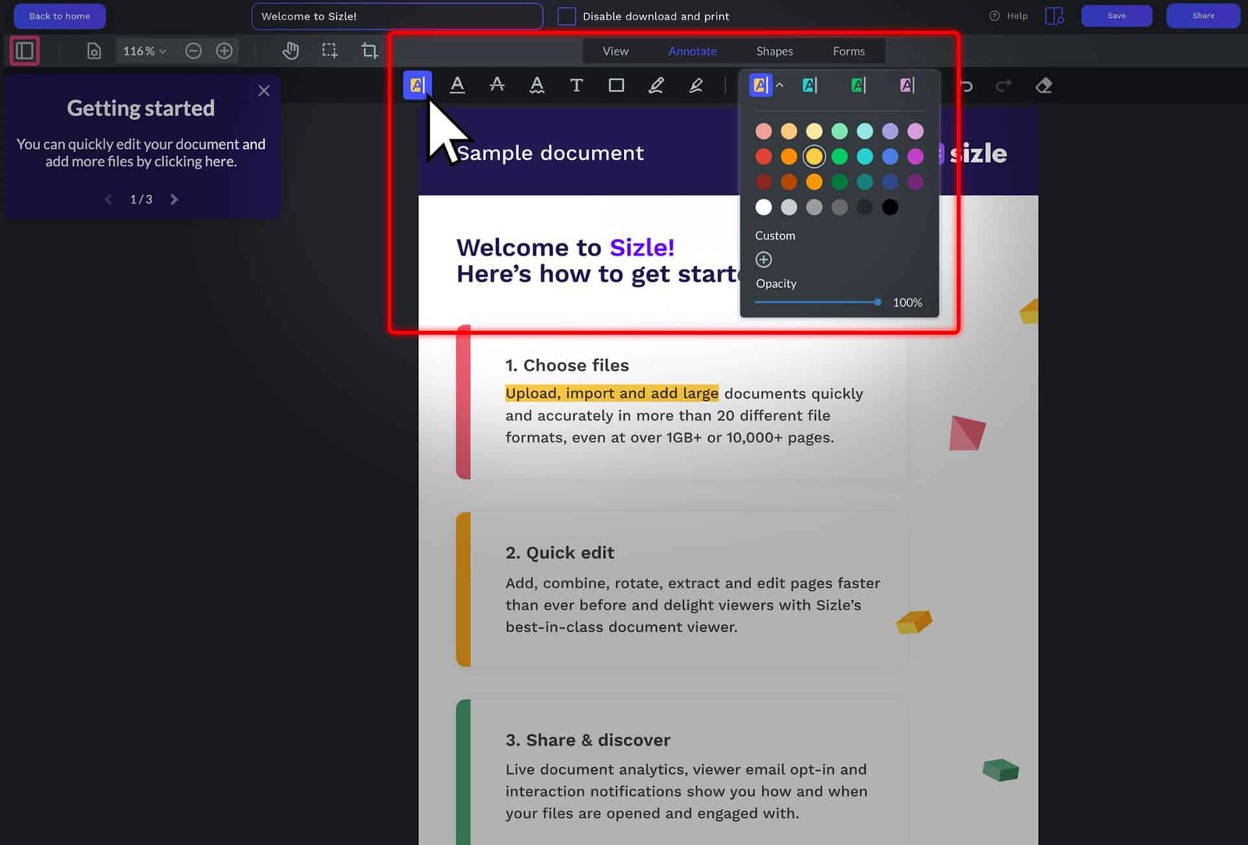Click the Share button
This screenshot has width=1248, height=845.
[1203, 16]
